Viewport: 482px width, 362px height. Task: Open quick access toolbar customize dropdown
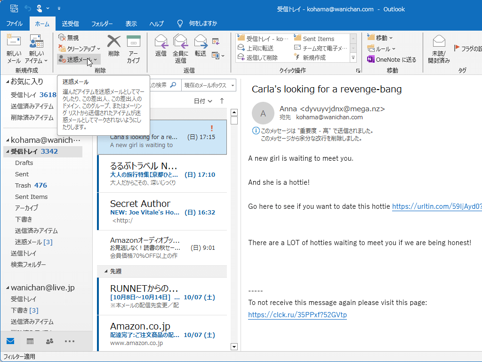(59, 8)
